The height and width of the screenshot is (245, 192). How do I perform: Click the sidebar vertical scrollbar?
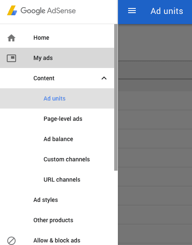click(116, 97)
